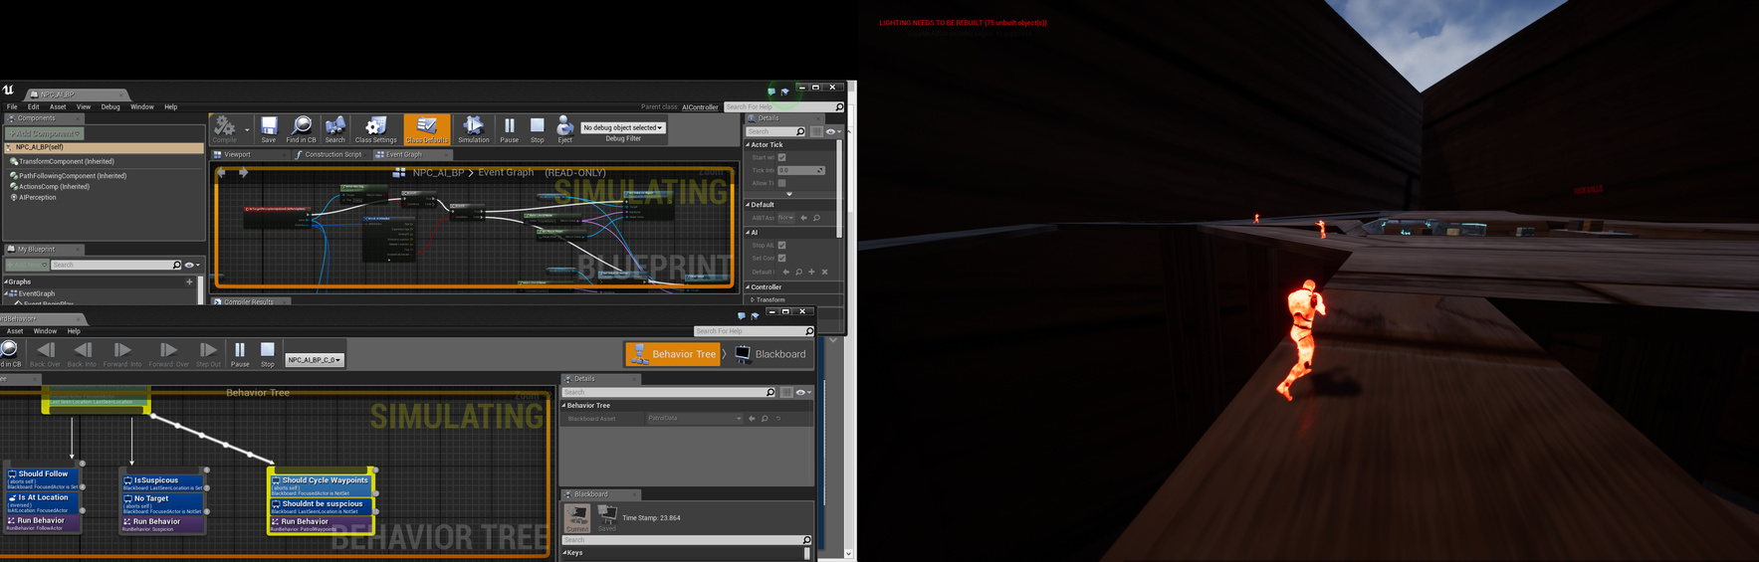Switch to Blackboard mode
This screenshot has height=562, width=1759.
(770, 354)
